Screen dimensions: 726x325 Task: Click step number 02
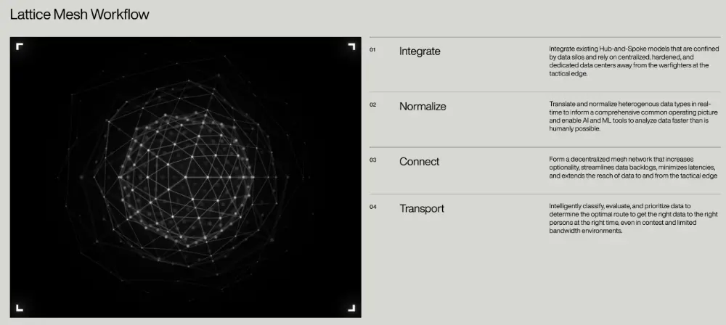(x=372, y=104)
